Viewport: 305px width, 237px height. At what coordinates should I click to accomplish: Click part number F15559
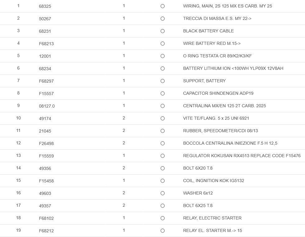(46, 156)
